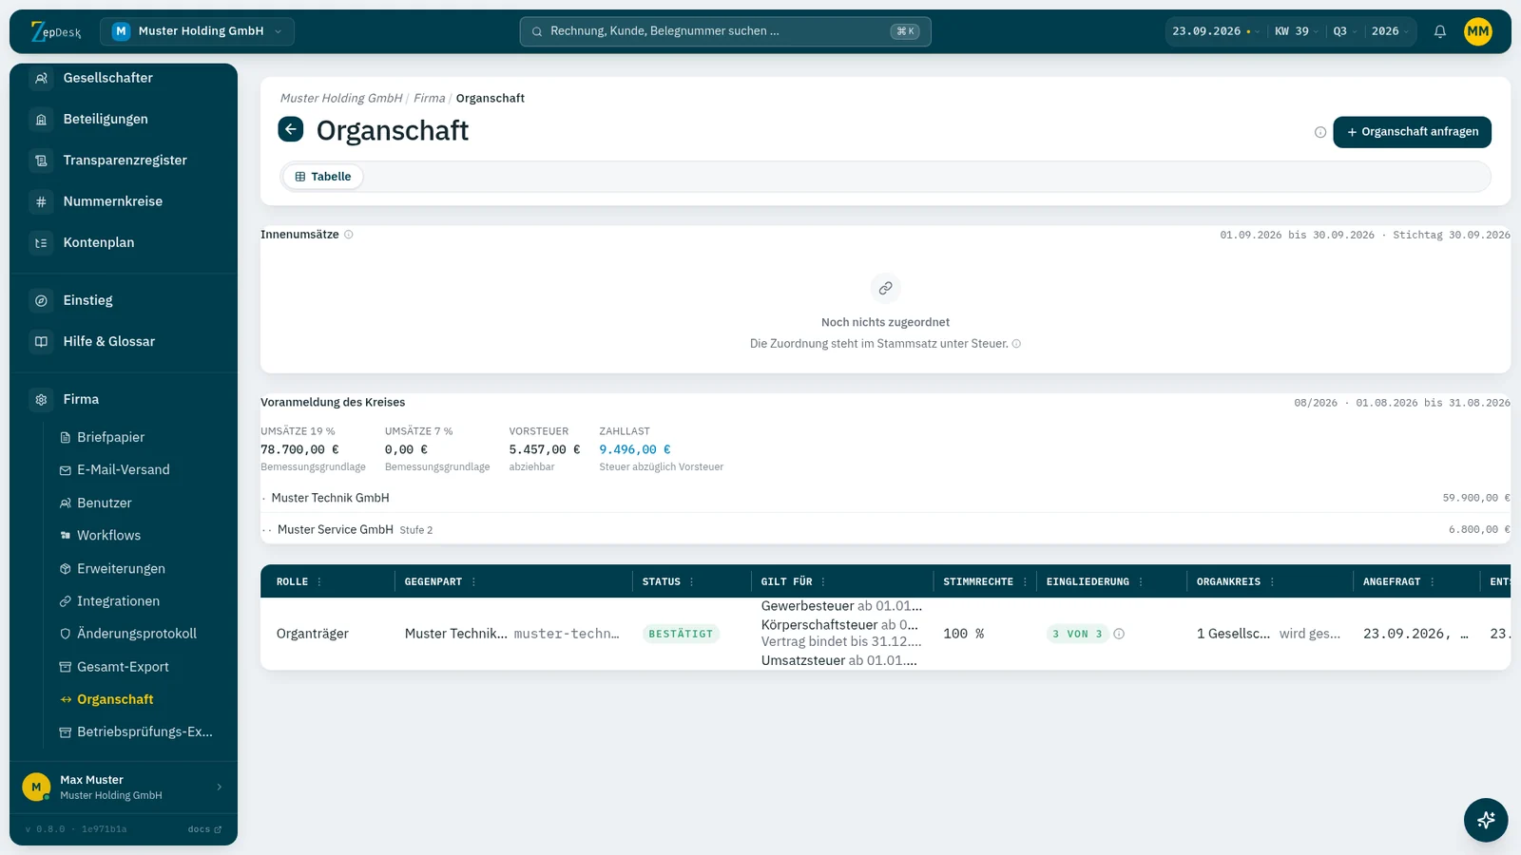The image size is (1521, 855).
Task: Open Gesellschafter in the sidebar
Action: (124, 78)
